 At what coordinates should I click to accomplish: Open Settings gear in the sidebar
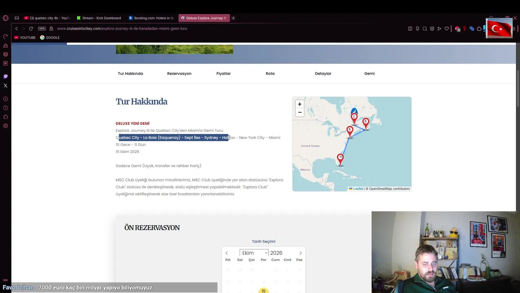[5, 126]
